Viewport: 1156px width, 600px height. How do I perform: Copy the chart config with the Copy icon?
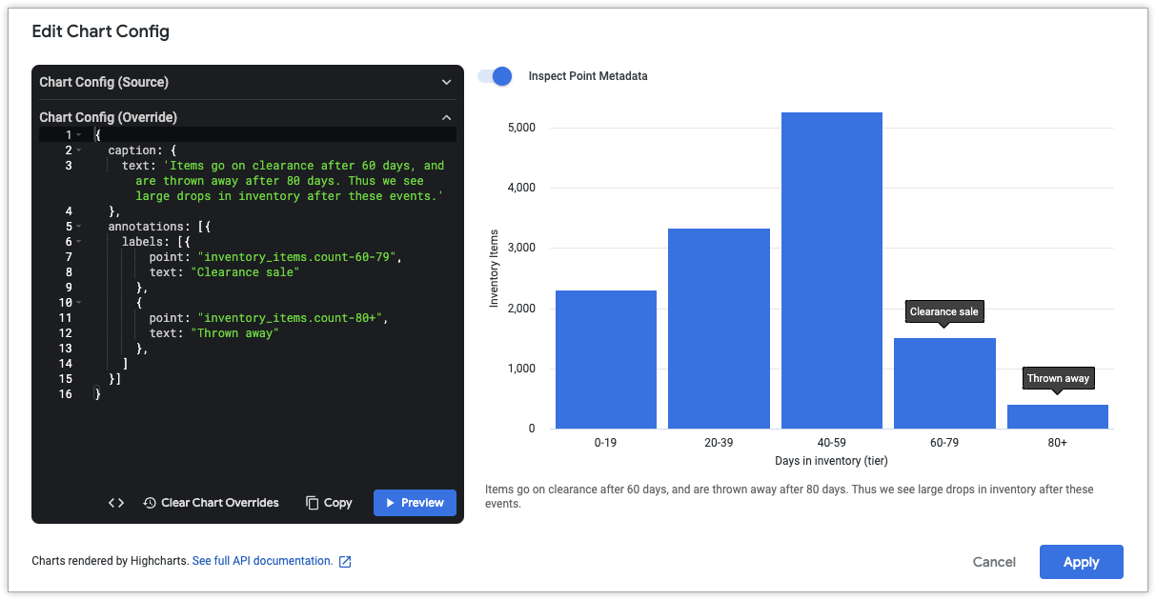(x=312, y=503)
